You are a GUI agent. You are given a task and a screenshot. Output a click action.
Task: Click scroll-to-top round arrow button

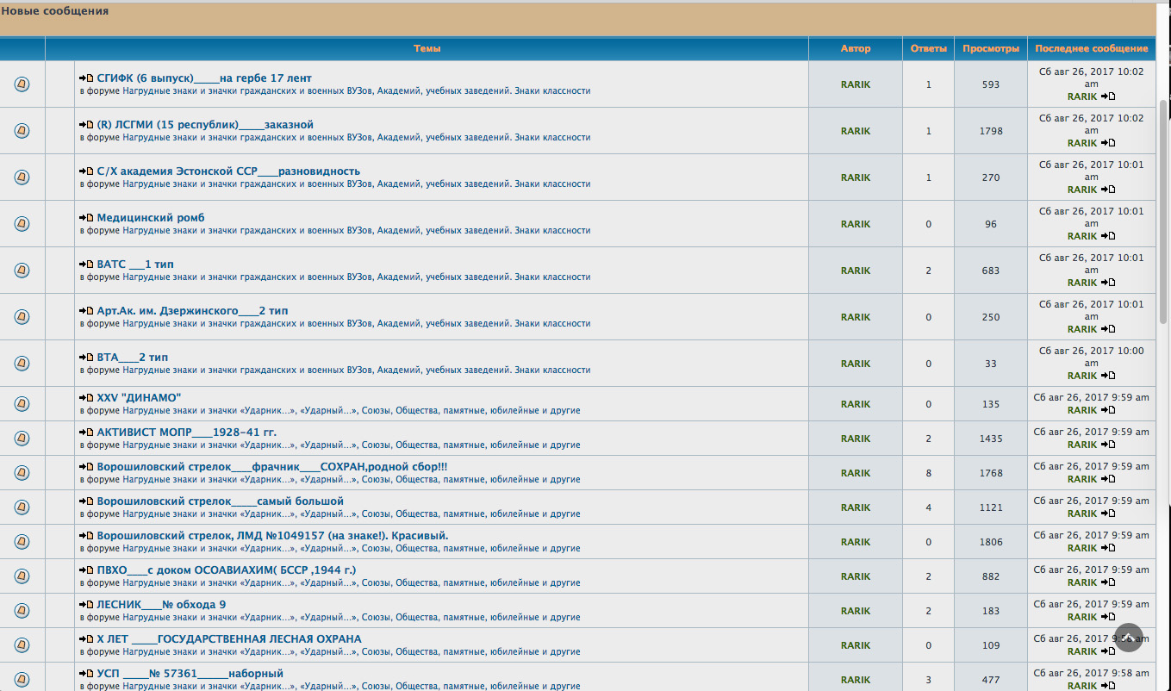click(x=1128, y=638)
